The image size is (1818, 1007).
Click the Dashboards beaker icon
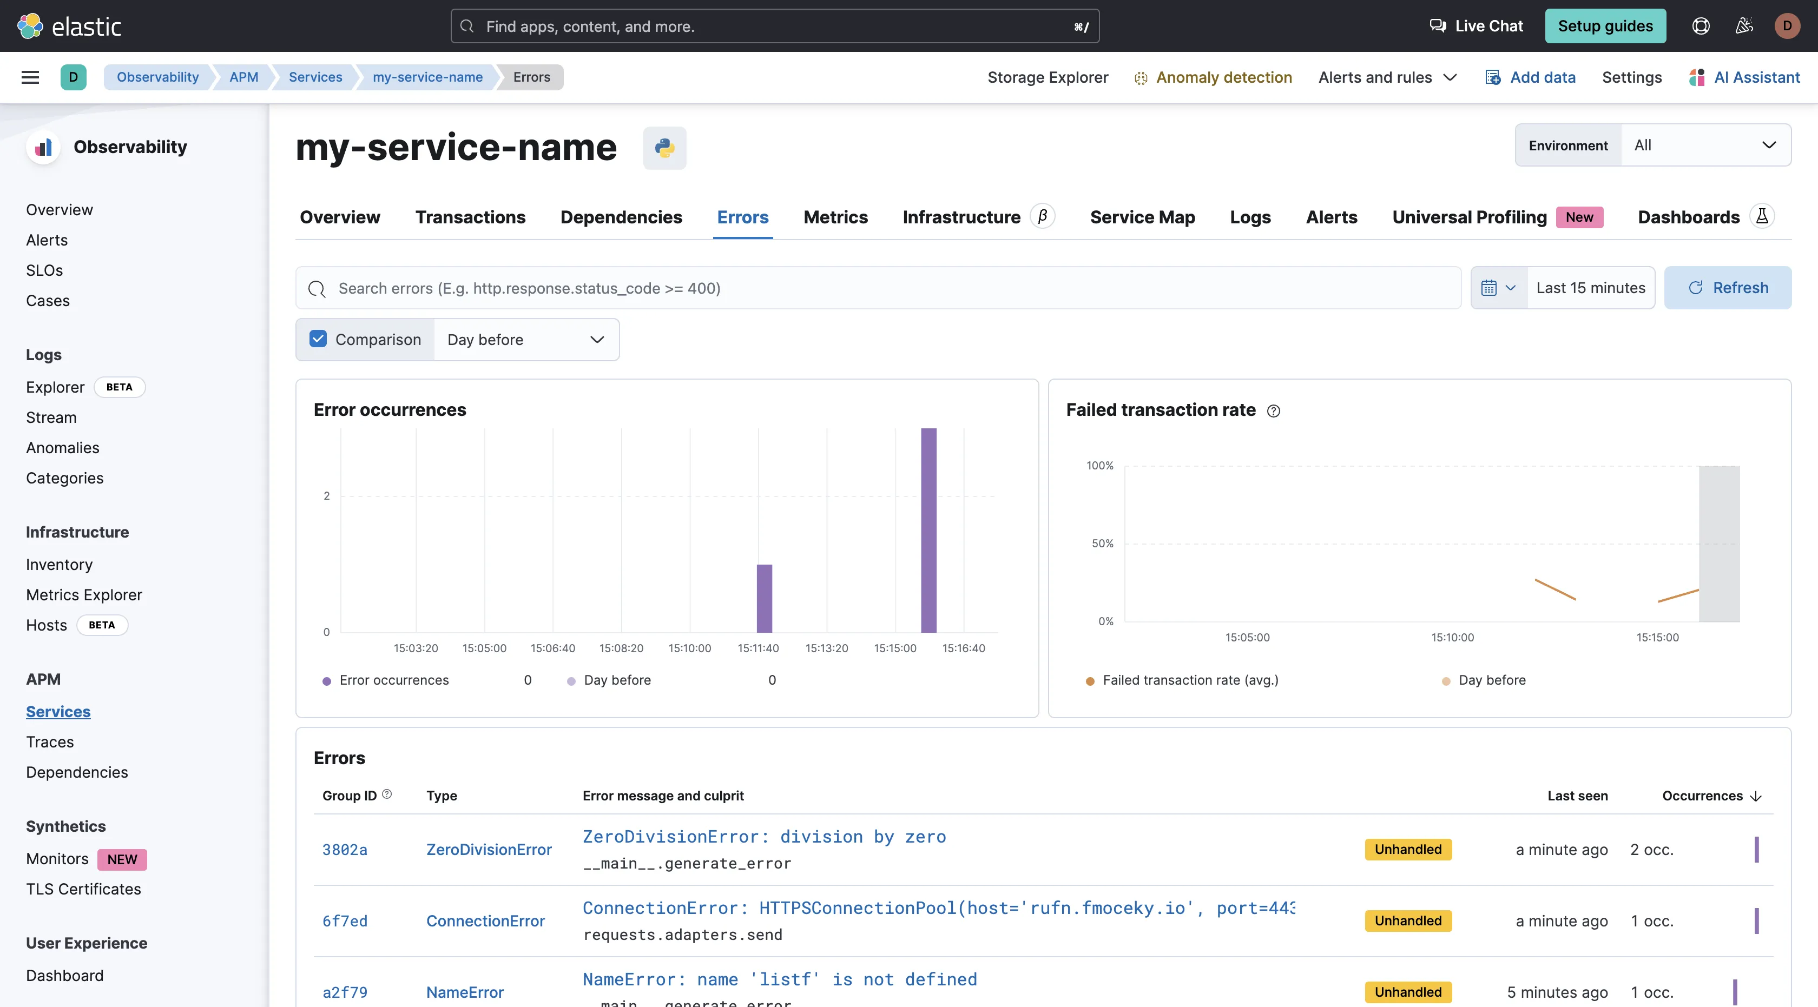pos(1762,216)
